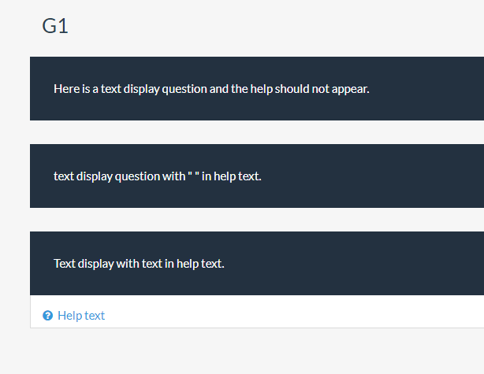The height and width of the screenshot is (374, 484).
Task: Click "in help text." ending the second question
Action: coord(231,176)
